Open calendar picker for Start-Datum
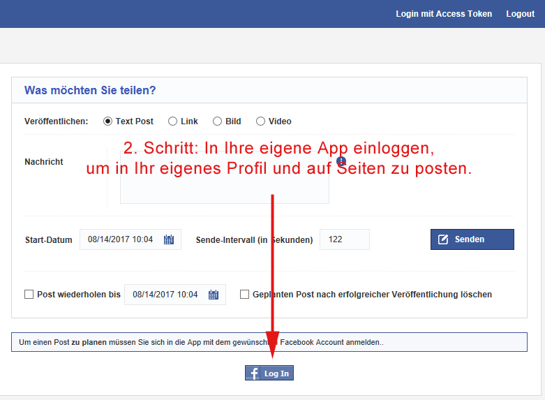Viewport: 545px width, 400px height. [x=169, y=239]
